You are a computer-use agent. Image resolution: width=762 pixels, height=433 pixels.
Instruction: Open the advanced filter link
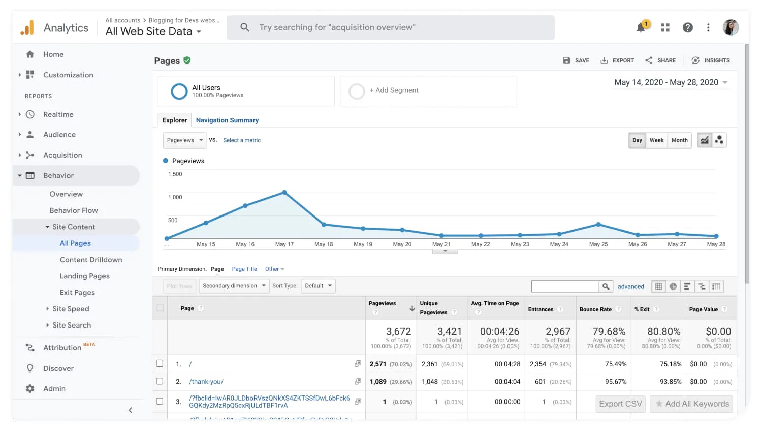(631, 286)
